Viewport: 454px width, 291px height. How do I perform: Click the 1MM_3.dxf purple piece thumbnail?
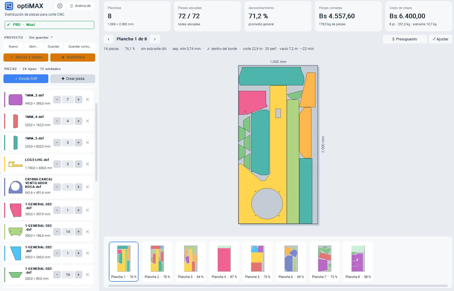pyautogui.click(x=15, y=100)
